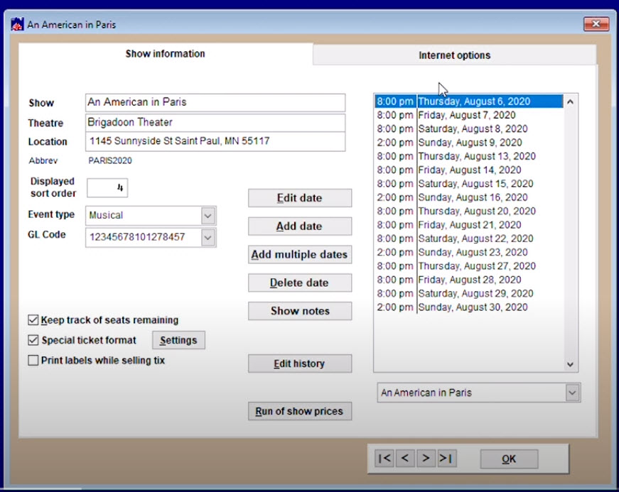This screenshot has width=619, height=492.
Task: Open the Event type dropdown
Action: point(208,216)
